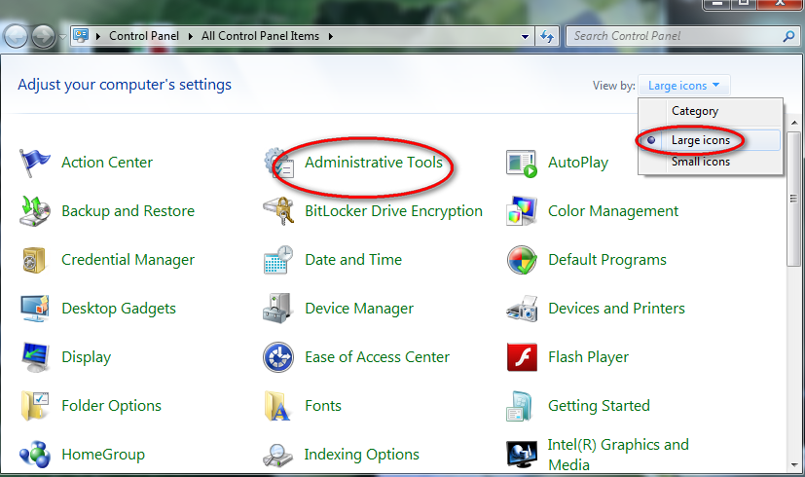Click the refresh button beside address bar

tap(547, 36)
